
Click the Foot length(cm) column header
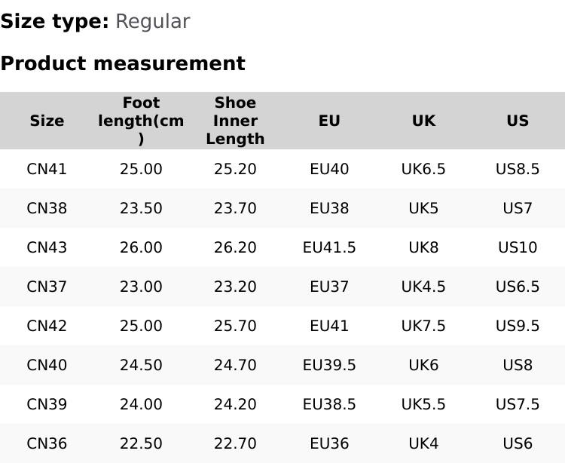141,121
